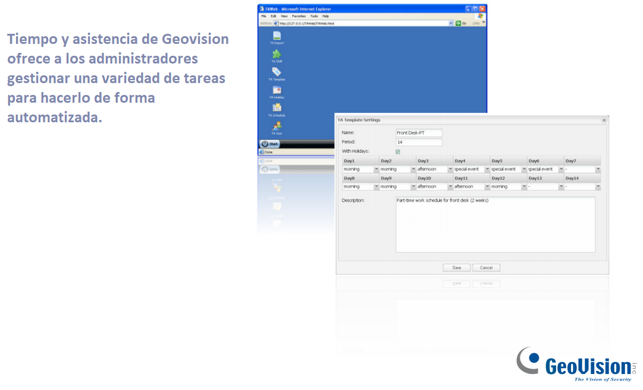Expand the Day5 shift dropdown
Screen dimensions: 643x390
524,169
